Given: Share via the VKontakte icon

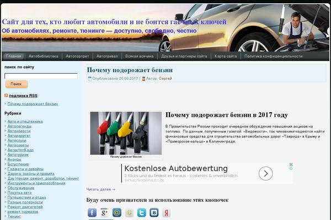Looking at the screenshot, I should tap(154, 213).
